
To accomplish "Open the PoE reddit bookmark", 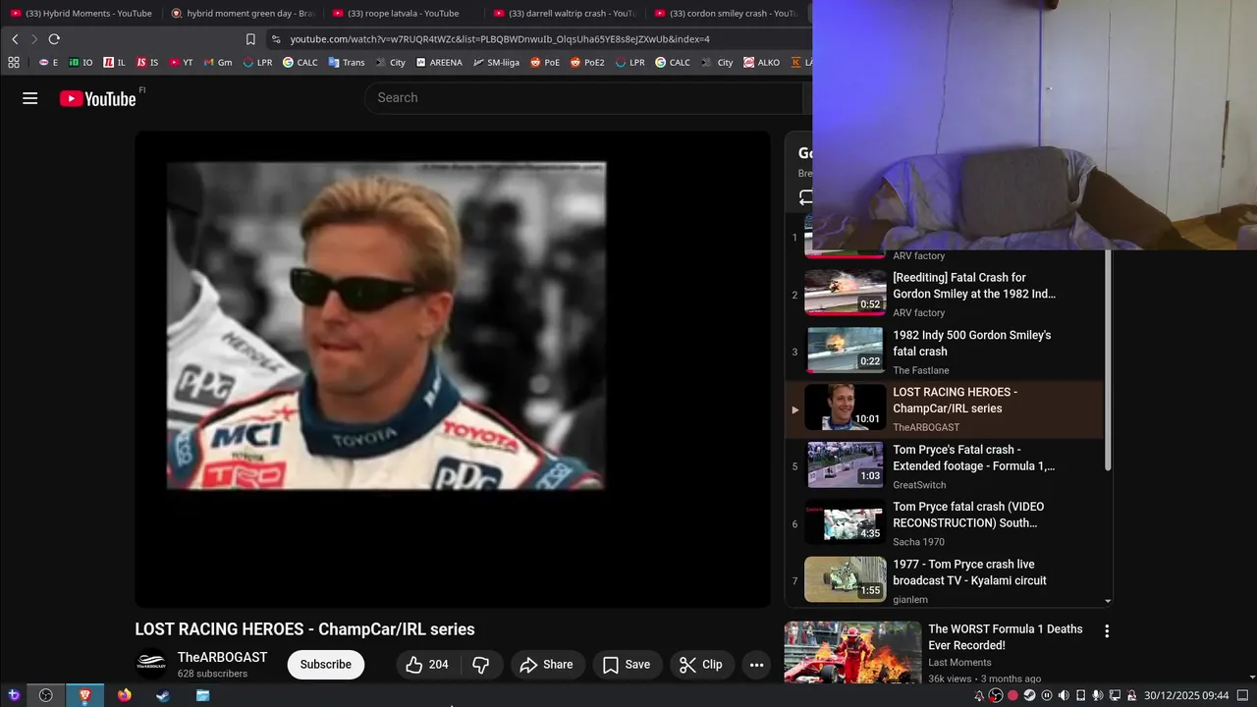I will click(545, 62).
